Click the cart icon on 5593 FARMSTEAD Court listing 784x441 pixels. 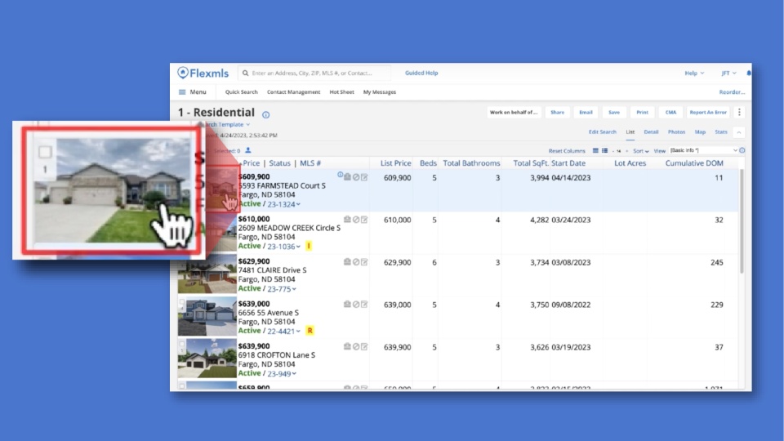(x=347, y=177)
